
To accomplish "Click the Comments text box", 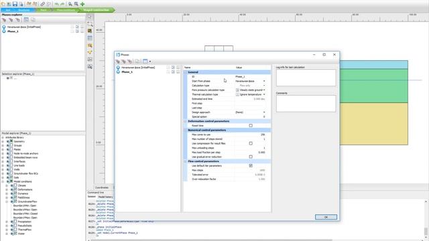I will pyautogui.click(x=306, y=104).
